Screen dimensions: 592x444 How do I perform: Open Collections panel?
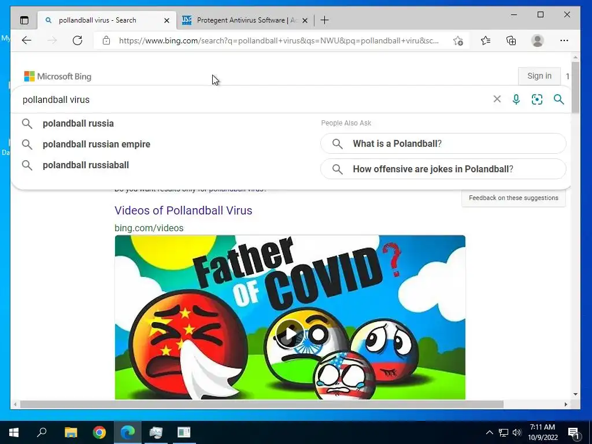tap(511, 40)
